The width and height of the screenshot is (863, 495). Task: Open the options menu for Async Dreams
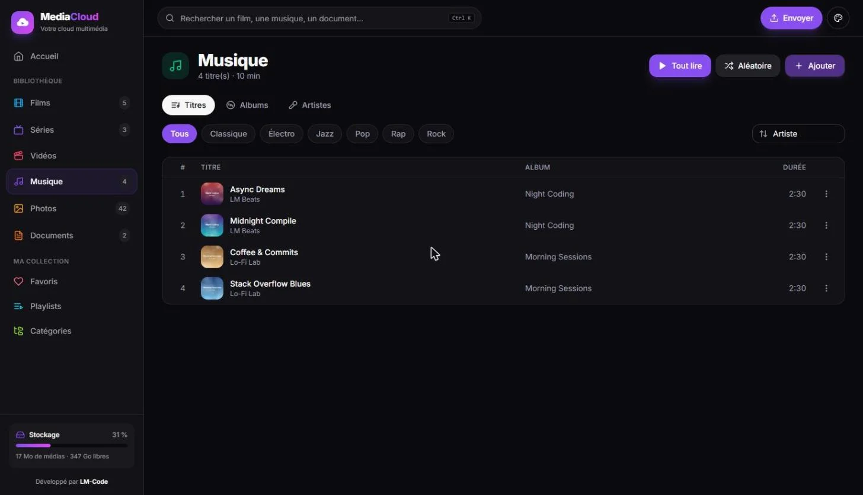[826, 194]
